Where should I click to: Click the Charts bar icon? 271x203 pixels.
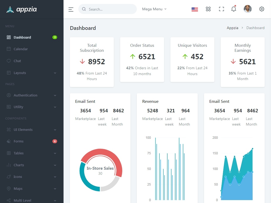(9, 165)
